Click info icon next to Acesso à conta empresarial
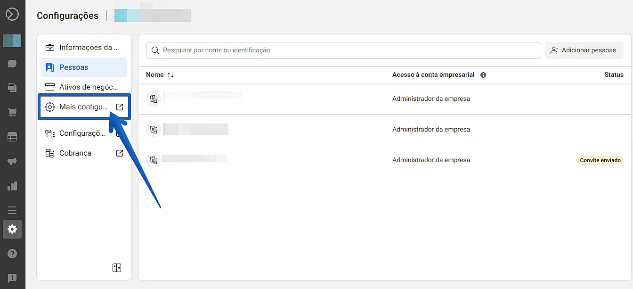The image size is (633, 289). click(483, 75)
